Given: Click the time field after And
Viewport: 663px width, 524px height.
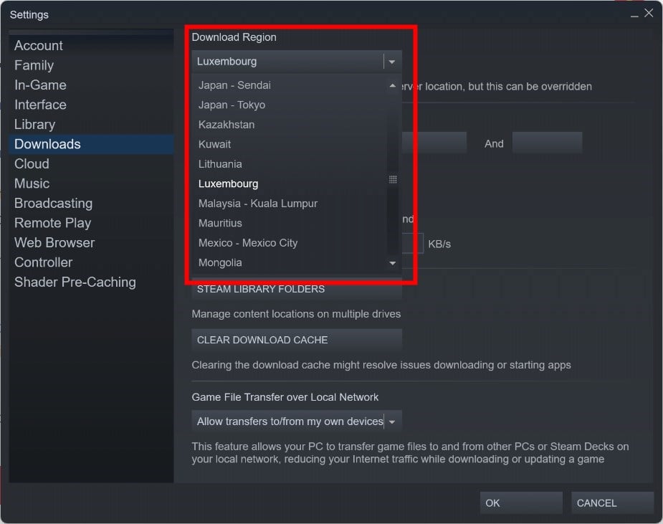Looking at the screenshot, I should point(547,143).
